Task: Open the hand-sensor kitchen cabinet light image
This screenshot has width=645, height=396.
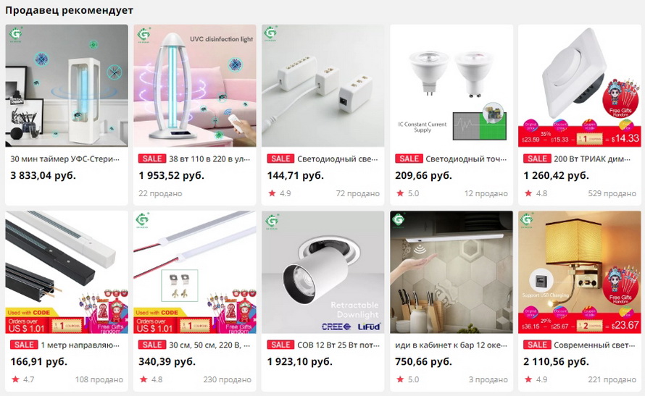Action: click(x=451, y=272)
